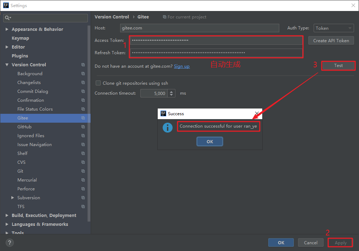359x251 pixels.
Task: Click project-level icon beside Changelists
Action: 83,83
